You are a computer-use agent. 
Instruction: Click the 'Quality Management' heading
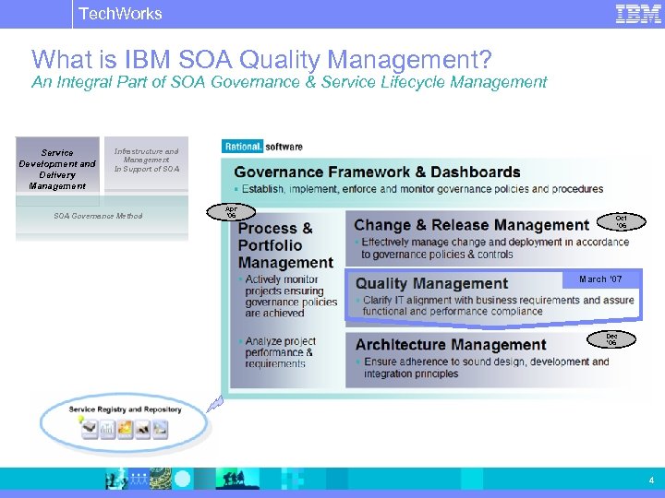coord(431,283)
